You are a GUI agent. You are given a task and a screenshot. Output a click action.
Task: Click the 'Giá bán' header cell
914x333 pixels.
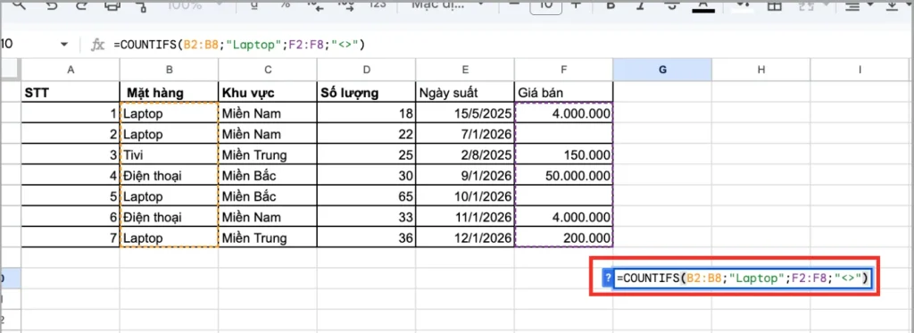click(x=564, y=92)
